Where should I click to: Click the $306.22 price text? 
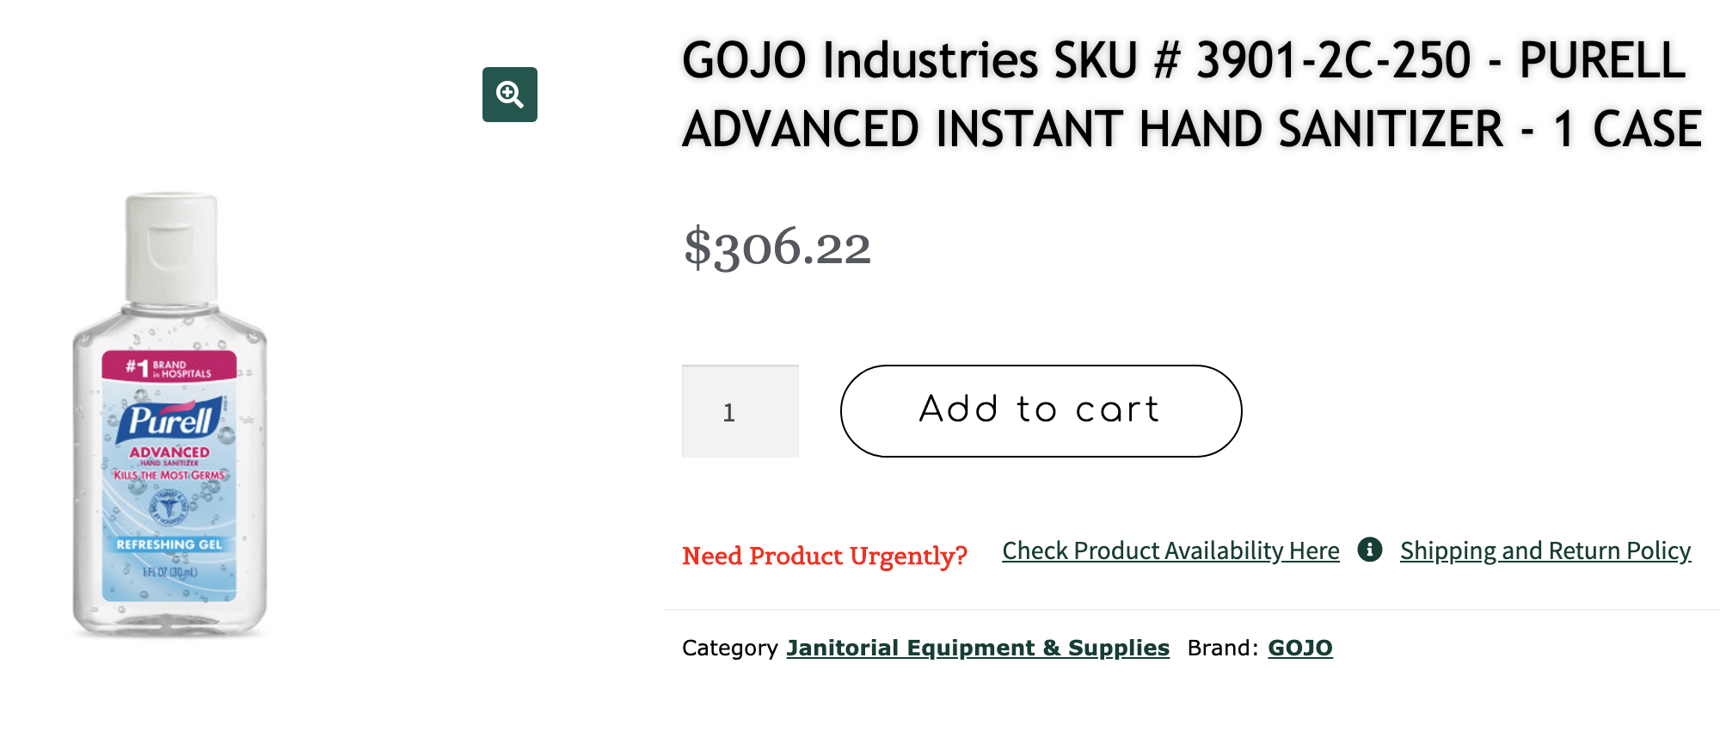coord(777,248)
